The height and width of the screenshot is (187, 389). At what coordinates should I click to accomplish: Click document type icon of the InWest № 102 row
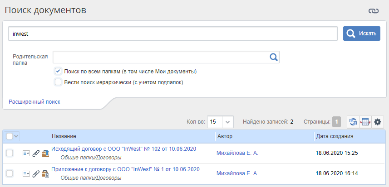pos(45,153)
